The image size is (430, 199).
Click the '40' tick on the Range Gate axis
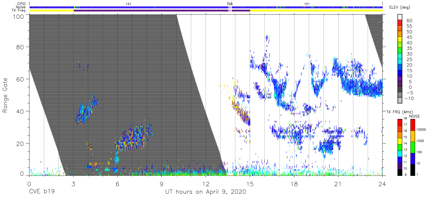[x=20, y=111]
